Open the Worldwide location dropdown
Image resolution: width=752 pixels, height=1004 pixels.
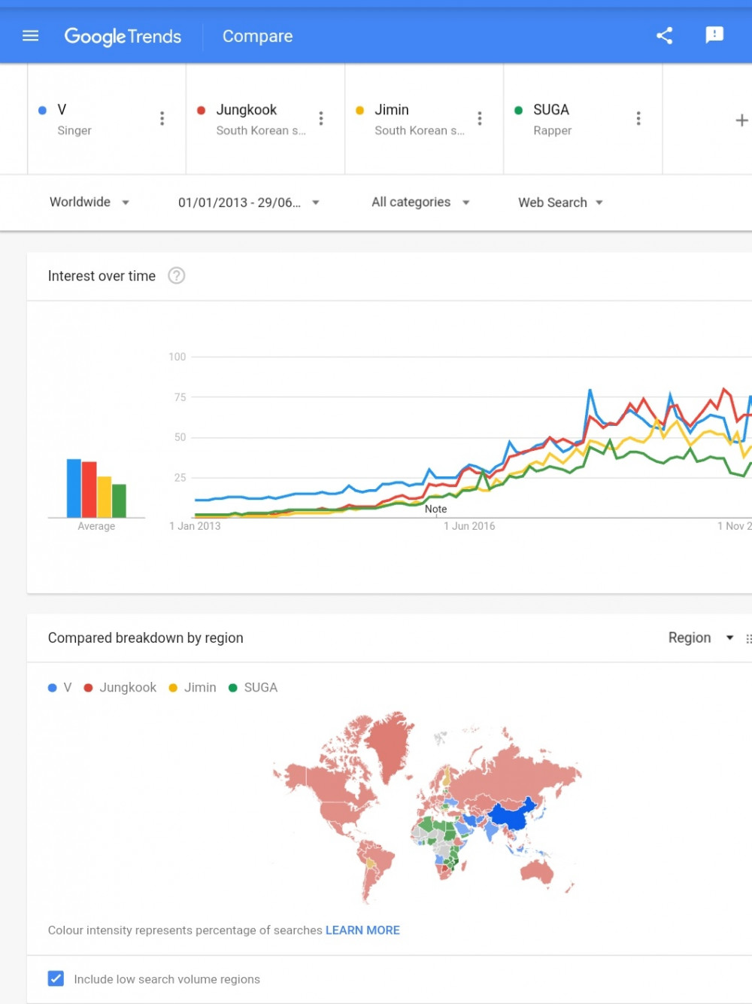pyautogui.click(x=89, y=202)
